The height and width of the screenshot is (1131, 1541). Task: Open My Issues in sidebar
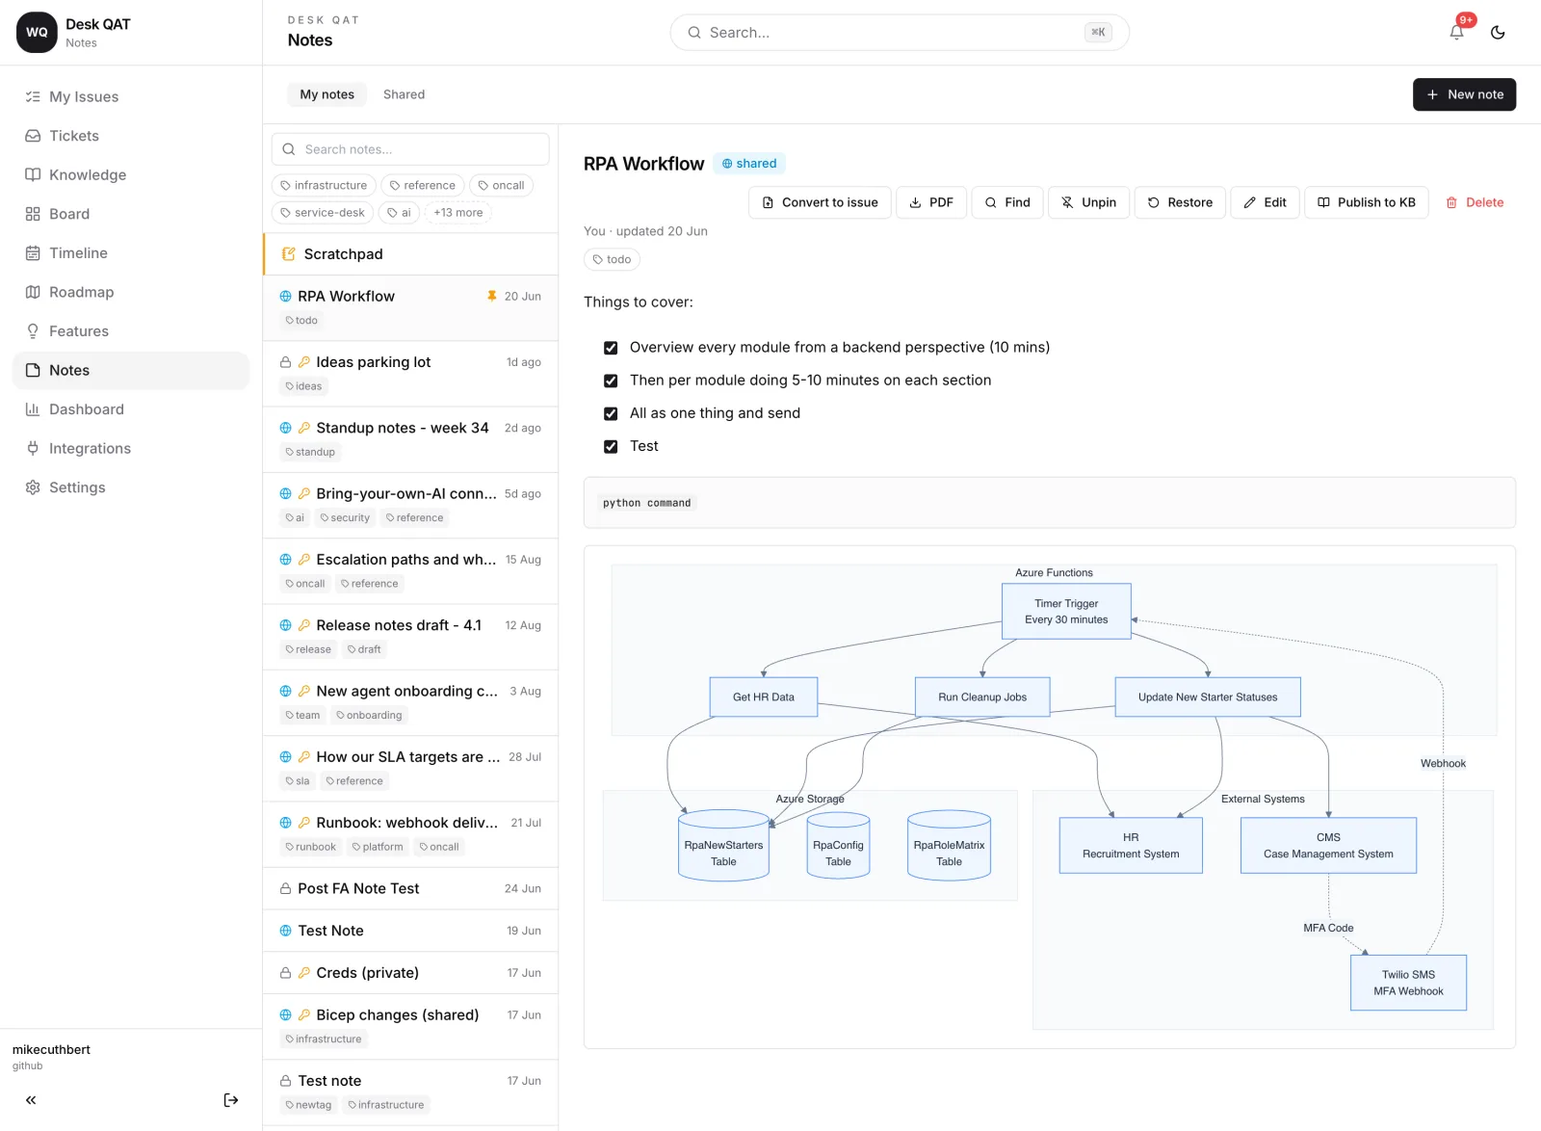[x=131, y=96]
